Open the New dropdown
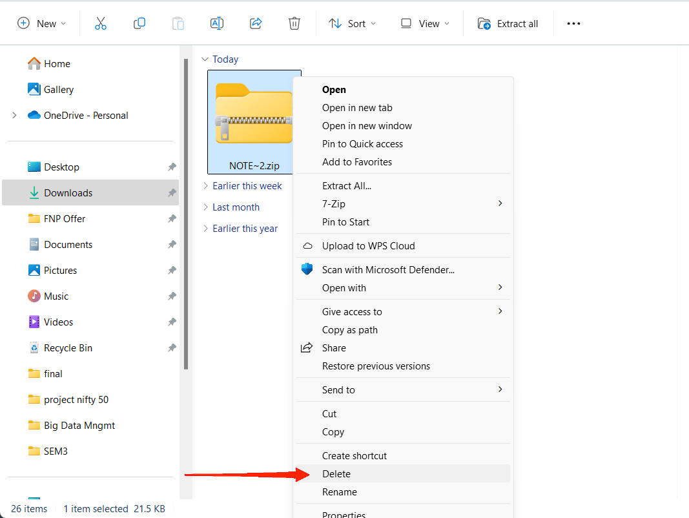The image size is (689, 518). [41, 24]
